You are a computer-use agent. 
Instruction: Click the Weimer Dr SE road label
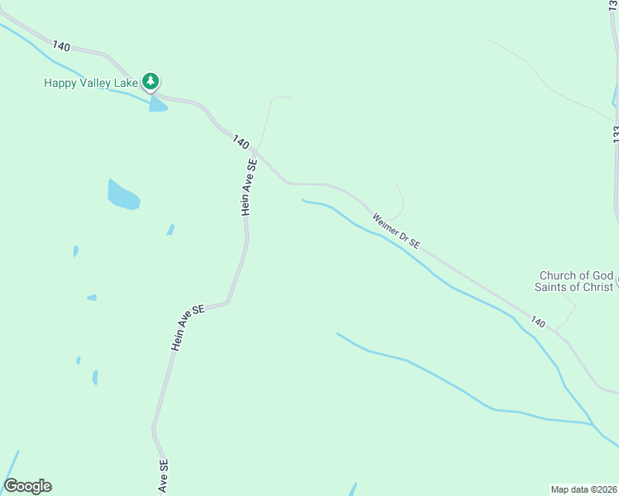click(396, 231)
